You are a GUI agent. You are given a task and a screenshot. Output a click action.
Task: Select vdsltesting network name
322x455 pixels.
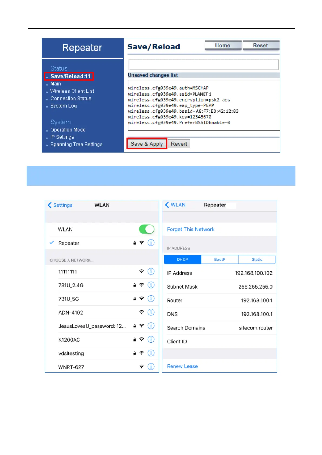71,353
